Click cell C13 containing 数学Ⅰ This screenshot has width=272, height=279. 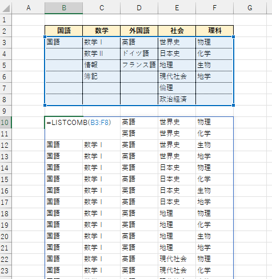point(102,156)
